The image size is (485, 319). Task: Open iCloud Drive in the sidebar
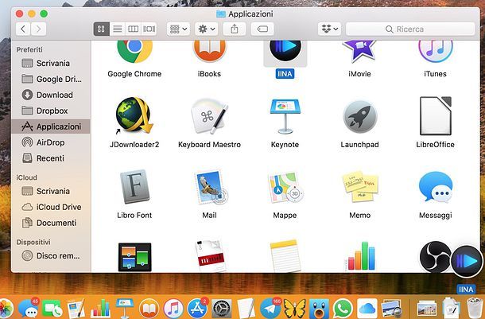click(x=51, y=207)
